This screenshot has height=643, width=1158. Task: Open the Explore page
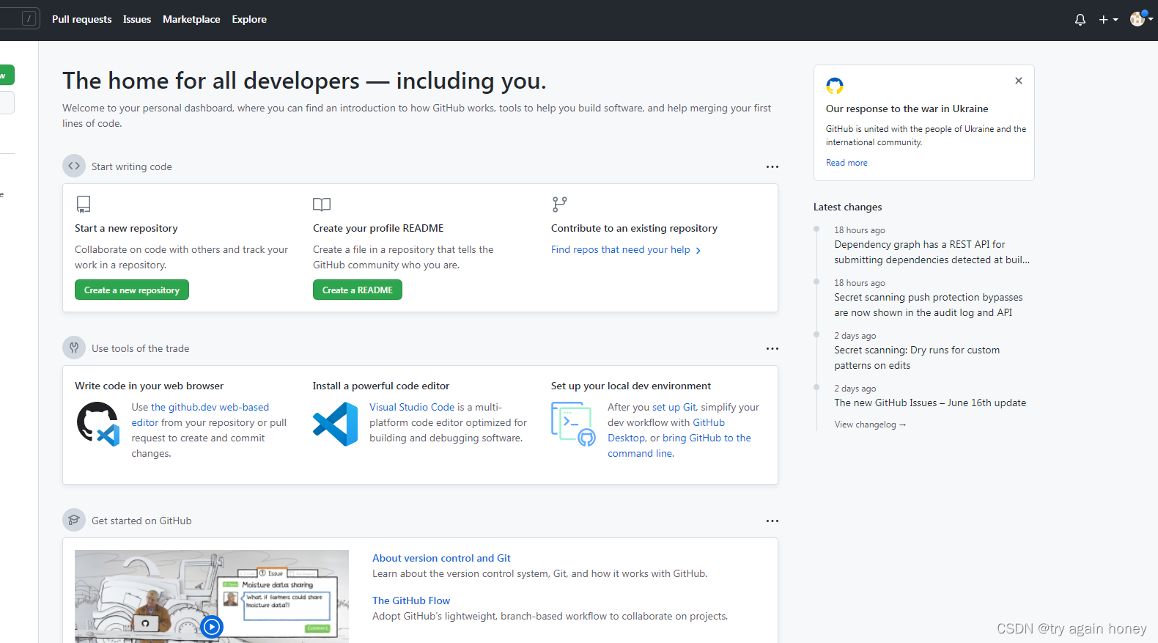[249, 19]
